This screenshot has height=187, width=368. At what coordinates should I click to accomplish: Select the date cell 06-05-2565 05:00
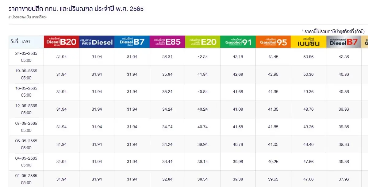tap(26, 144)
